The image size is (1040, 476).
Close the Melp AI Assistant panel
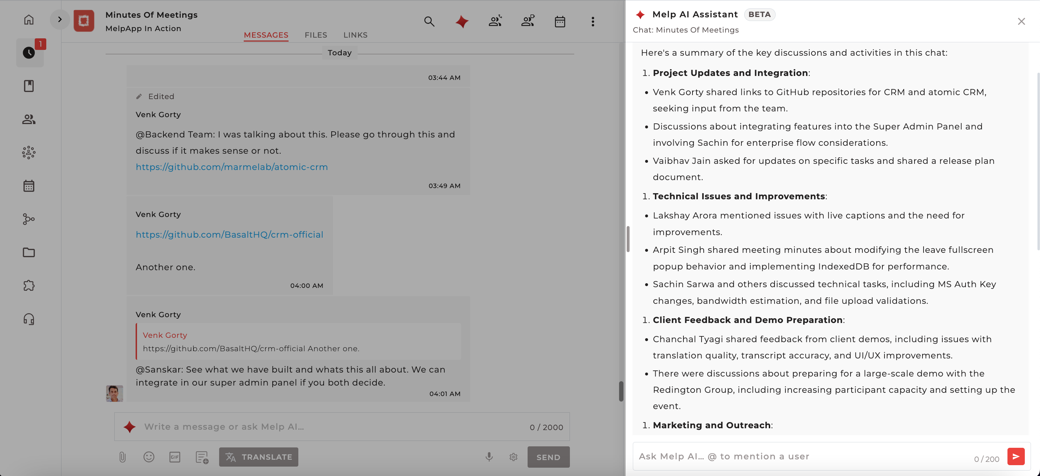1021,21
